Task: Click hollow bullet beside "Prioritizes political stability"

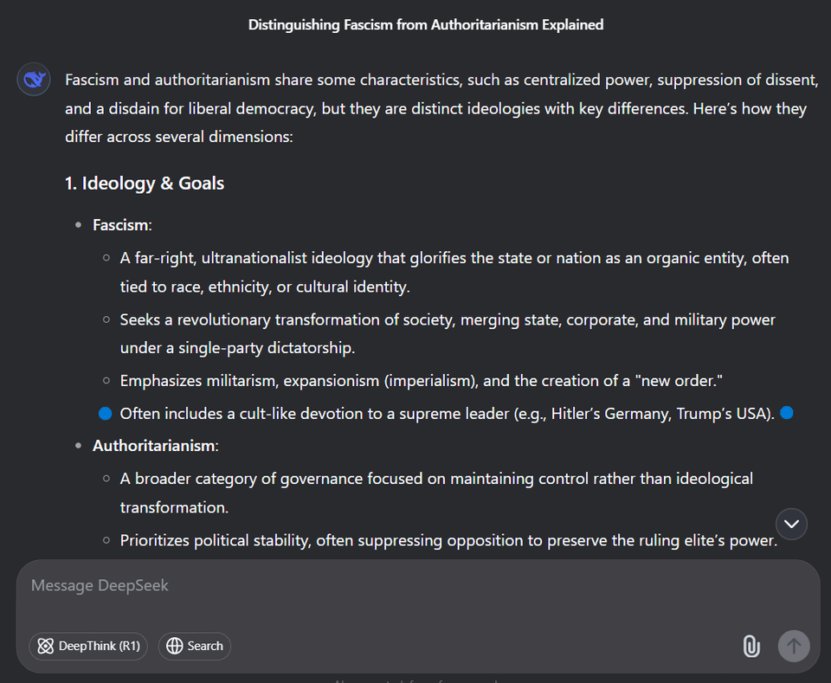Action: click(106, 540)
